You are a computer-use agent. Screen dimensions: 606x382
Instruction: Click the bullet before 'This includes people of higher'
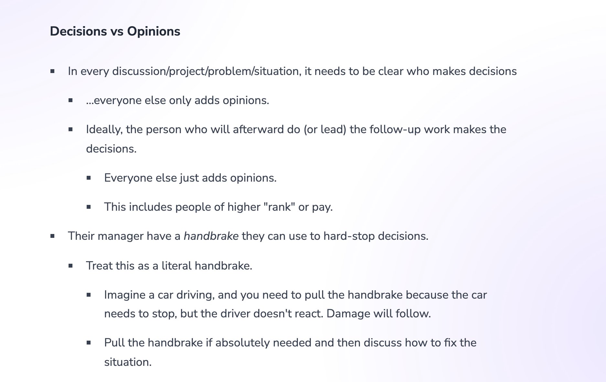click(x=89, y=207)
